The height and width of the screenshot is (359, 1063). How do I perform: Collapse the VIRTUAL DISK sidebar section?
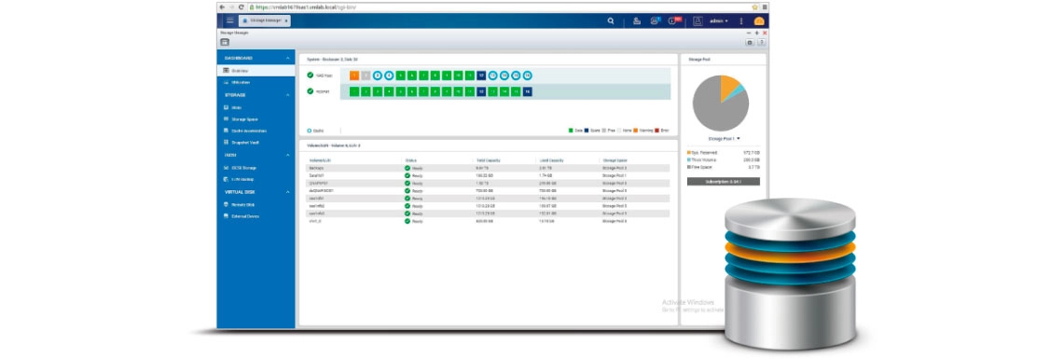[288, 192]
